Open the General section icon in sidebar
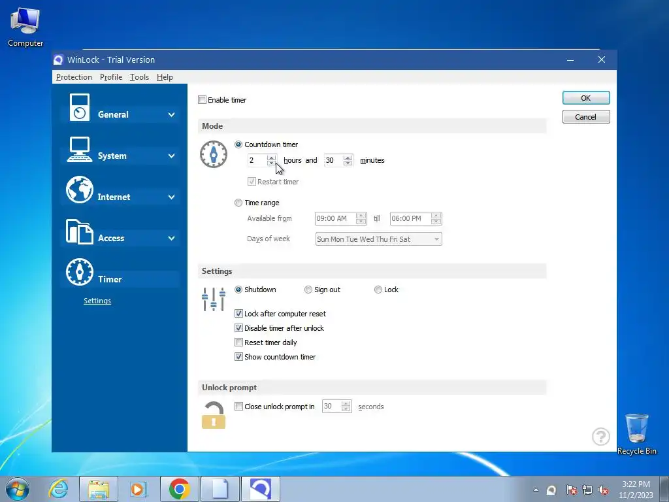This screenshot has height=502, width=669. pyautogui.click(x=79, y=107)
